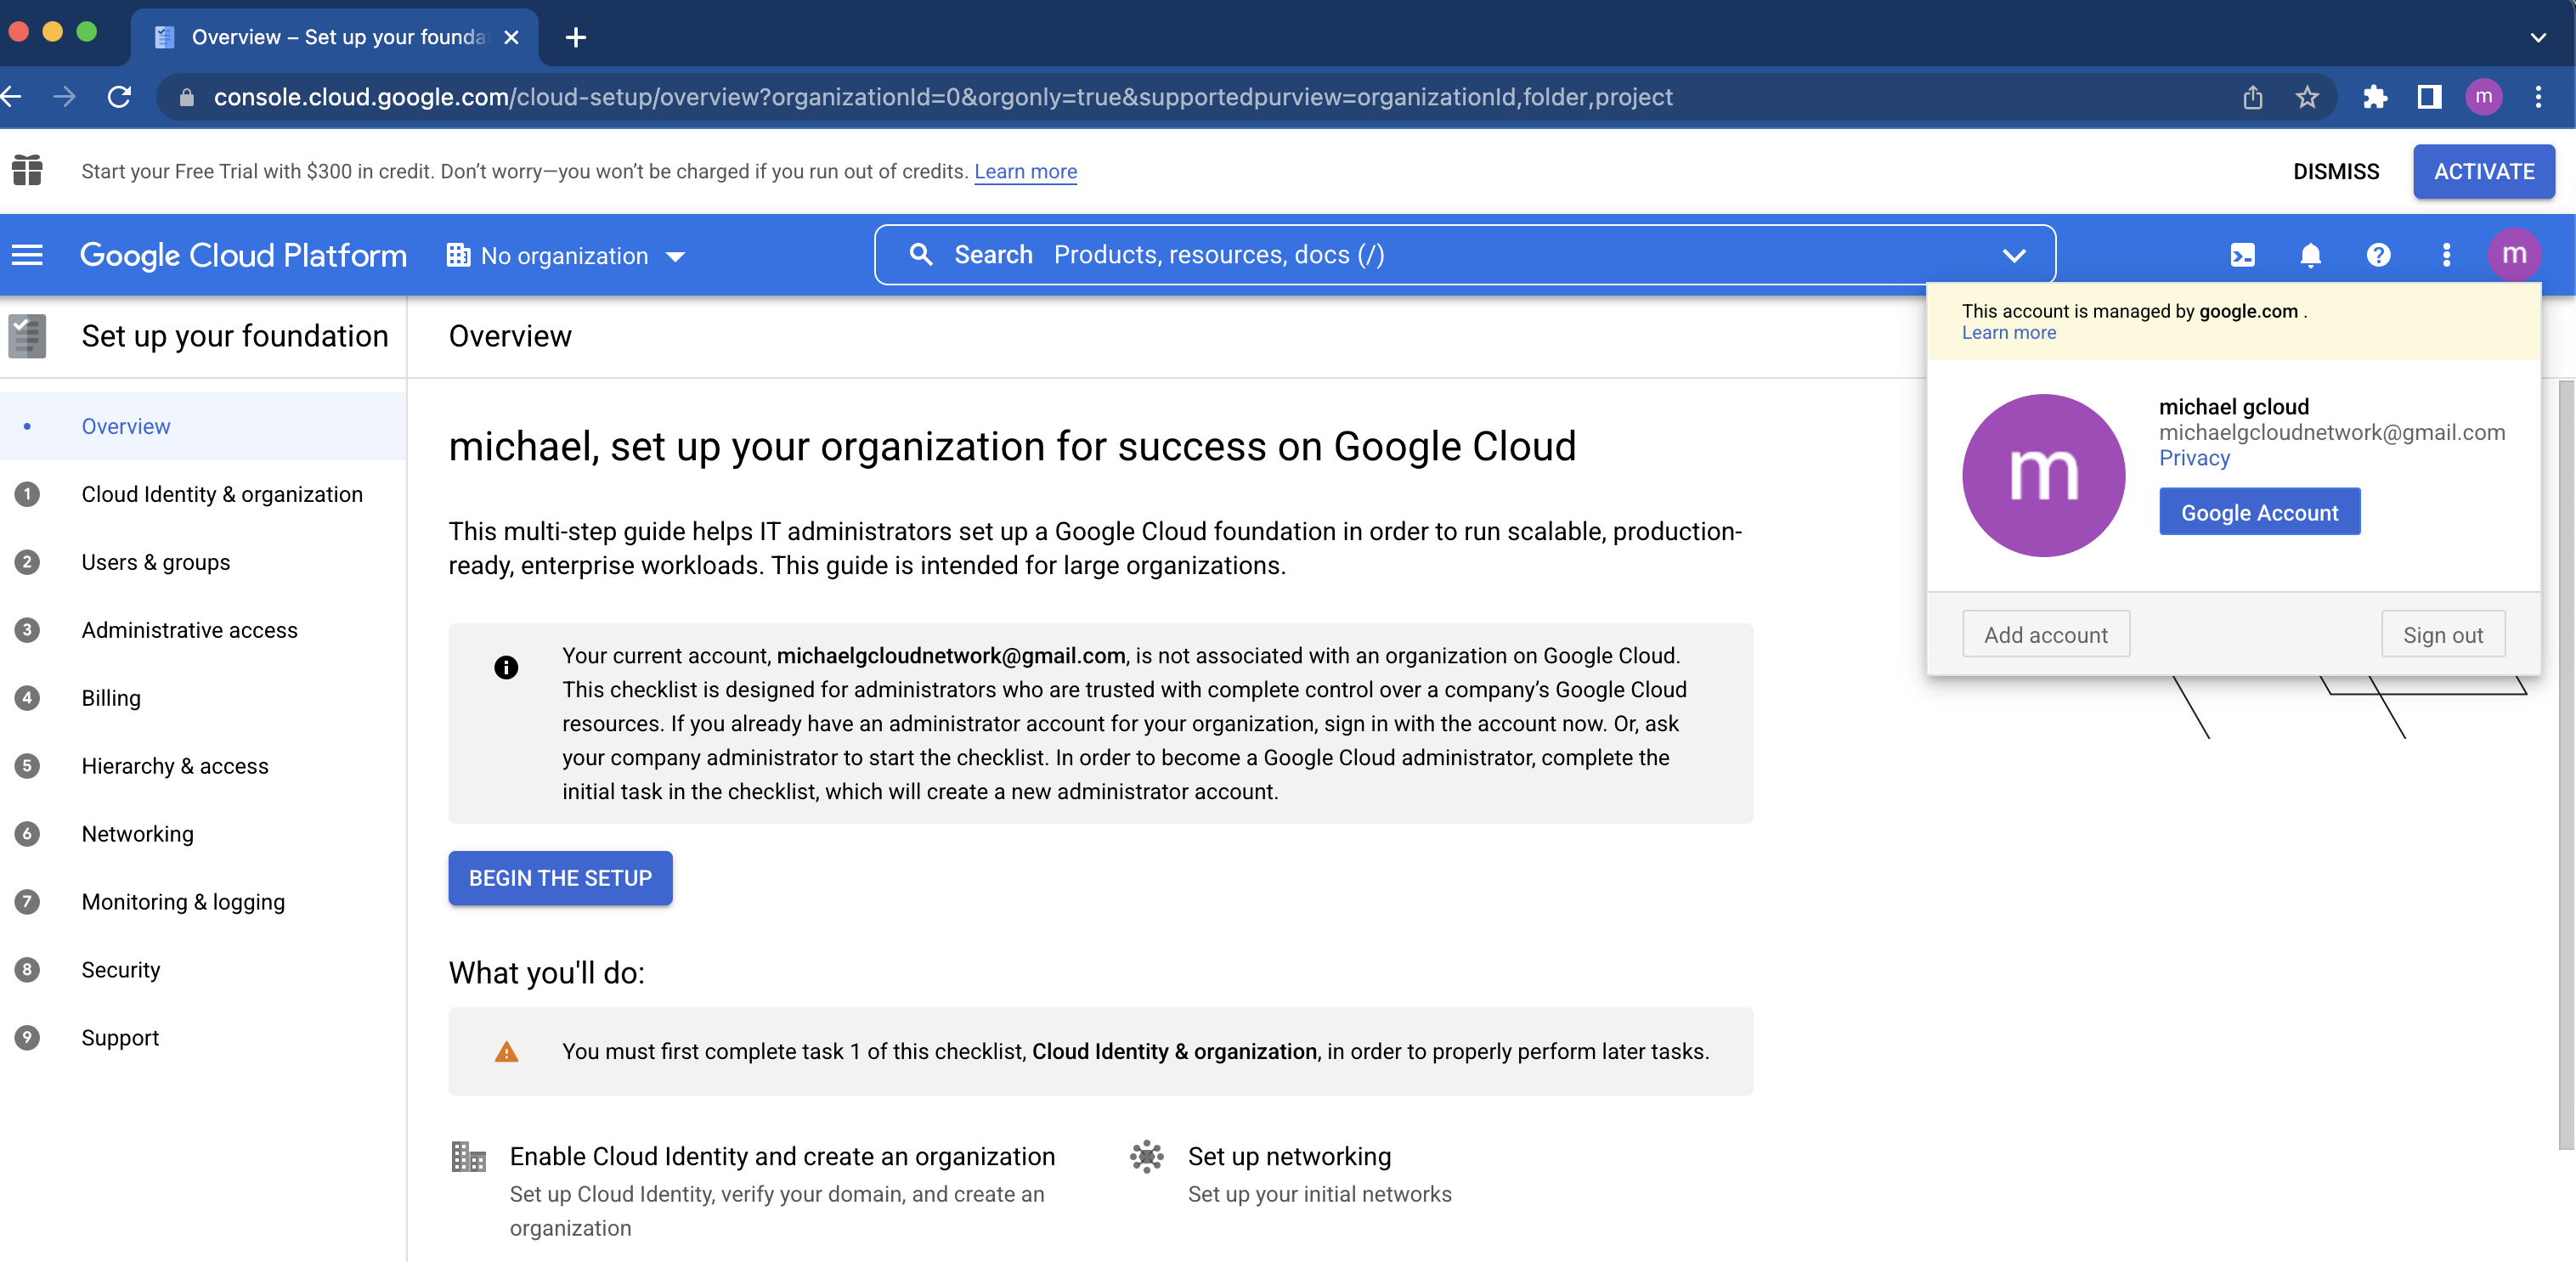Toggle the browser side panel

click(x=2429, y=97)
